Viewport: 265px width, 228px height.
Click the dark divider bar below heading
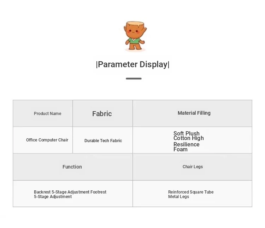tap(134, 78)
